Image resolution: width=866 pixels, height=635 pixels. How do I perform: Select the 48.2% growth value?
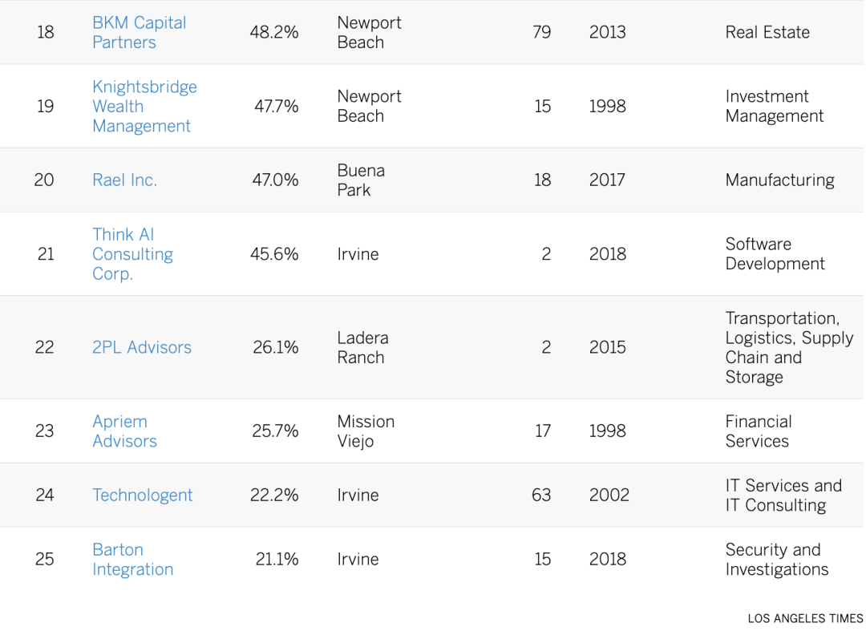tap(274, 33)
